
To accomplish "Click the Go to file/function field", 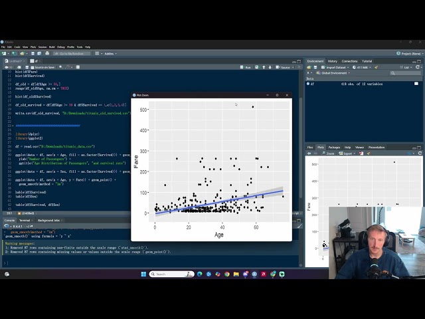I will click(x=72, y=53).
